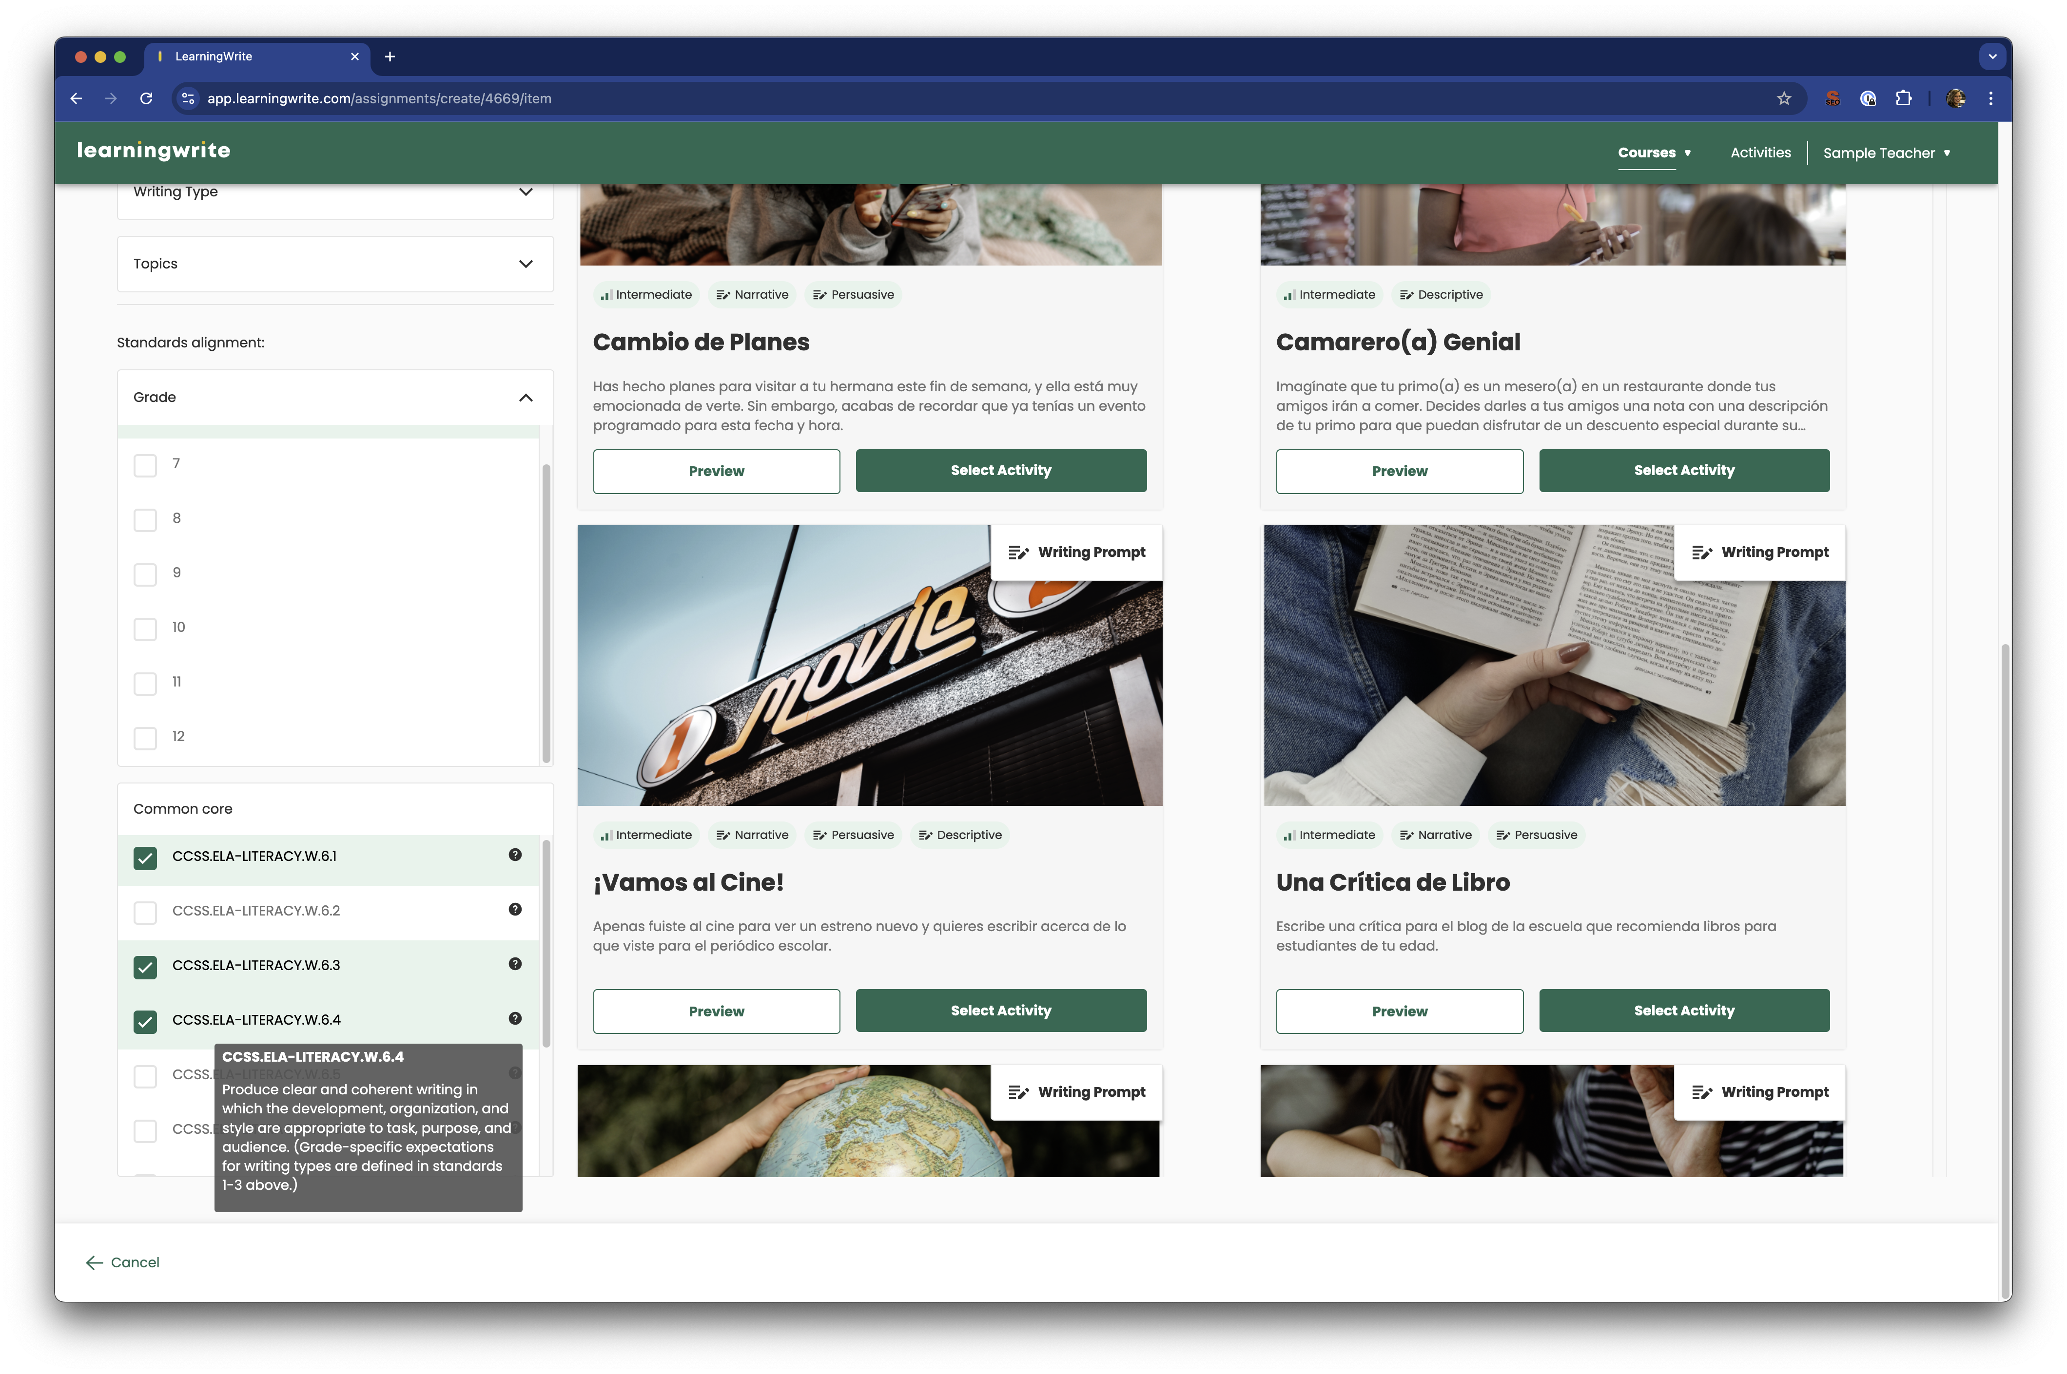Select the Narrative tag on Cambio de Planes
2067x1374 pixels.
(x=751, y=294)
